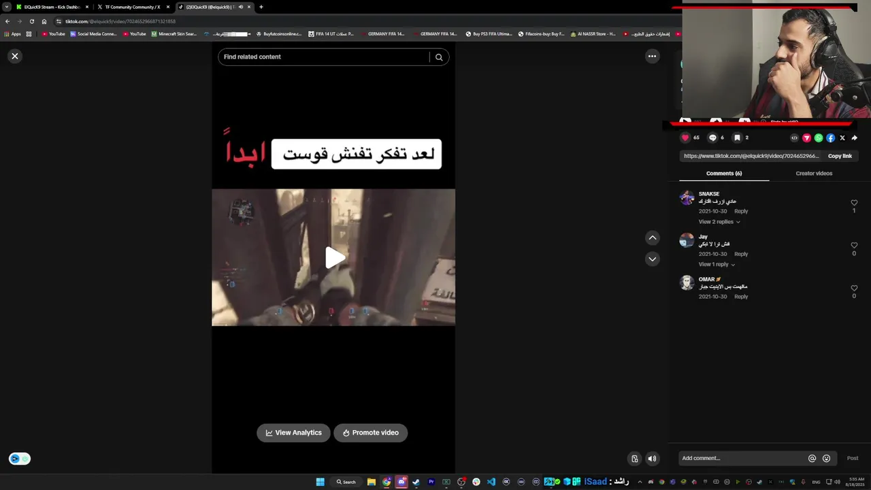Open Al NASSR Store bookmark
Image resolution: width=871 pixels, height=490 pixels.
(x=593, y=34)
